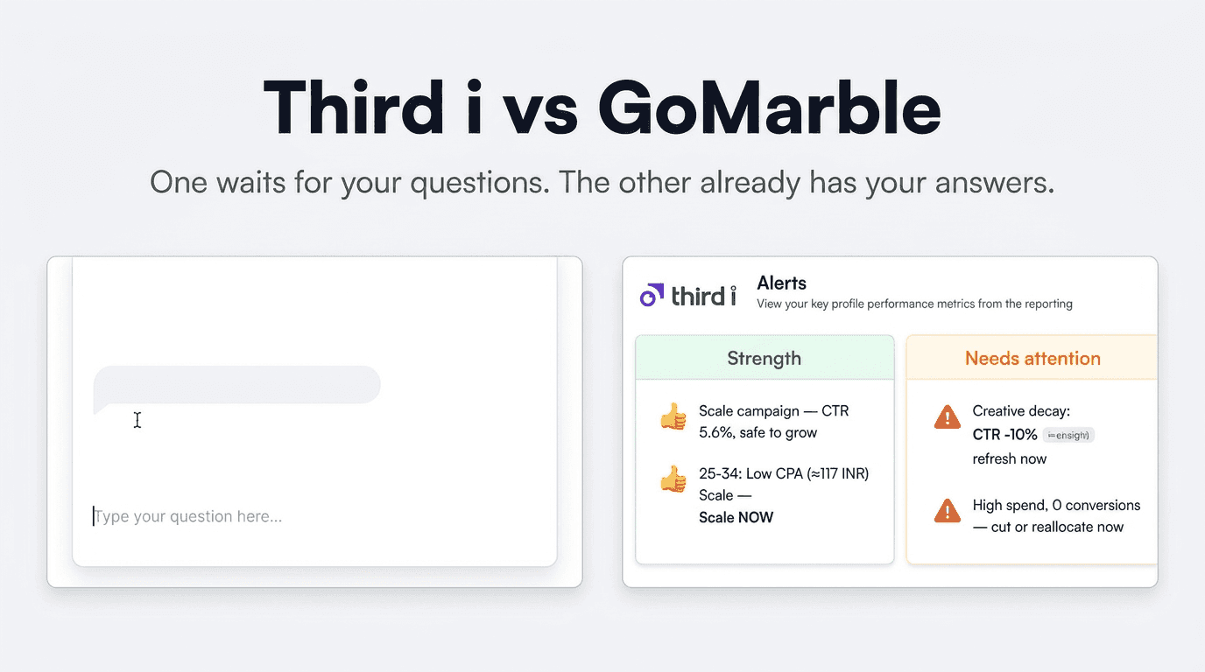Viewport: 1205px width, 672px height.
Task: Focus the 'Type your question here...' field
Action: (x=315, y=516)
